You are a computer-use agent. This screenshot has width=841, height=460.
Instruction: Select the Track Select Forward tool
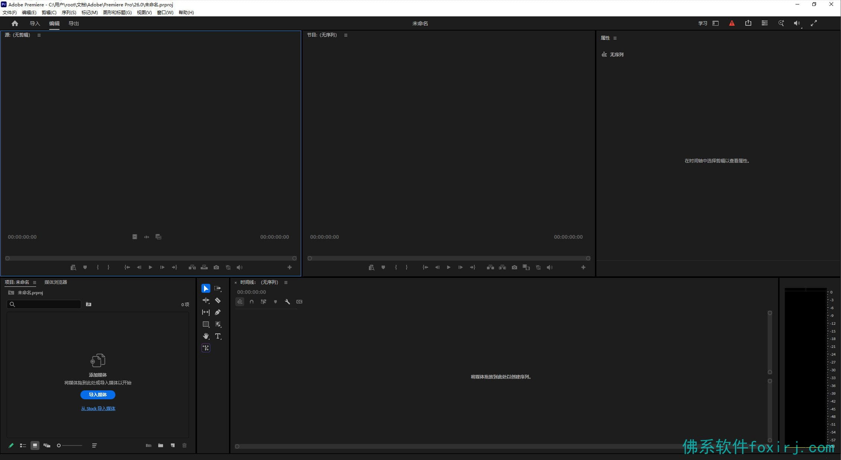pos(218,288)
